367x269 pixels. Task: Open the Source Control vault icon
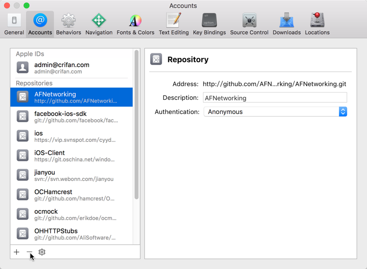pos(249,21)
